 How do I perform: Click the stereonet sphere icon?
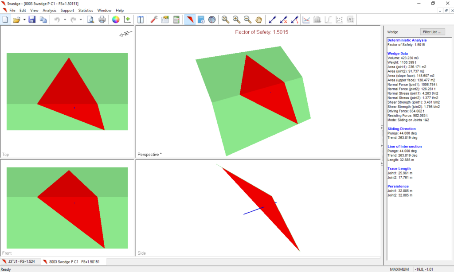tap(212, 19)
